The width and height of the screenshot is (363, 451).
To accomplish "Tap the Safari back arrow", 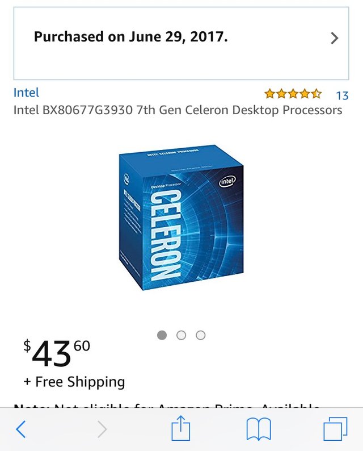I will 20,429.
